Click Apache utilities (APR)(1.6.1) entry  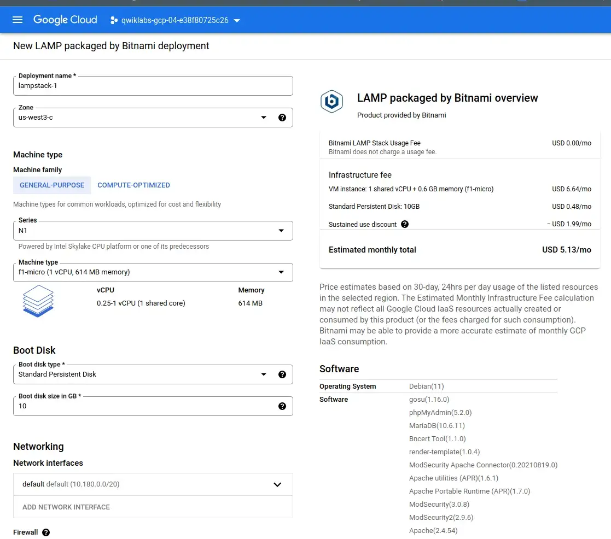(453, 478)
